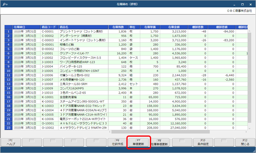Select product code O-10002

(x=48, y=128)
